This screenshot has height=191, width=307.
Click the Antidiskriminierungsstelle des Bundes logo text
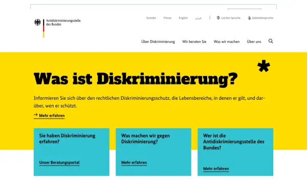coord(63,22)
